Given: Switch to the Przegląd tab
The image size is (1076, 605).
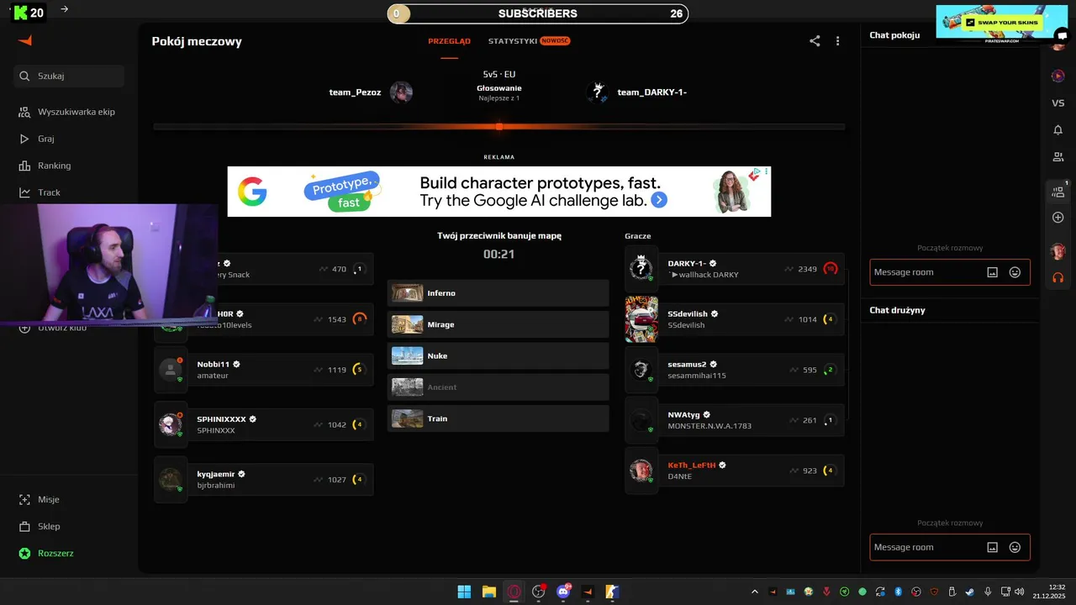Looking at the screenshot, I should click(449, 40).
